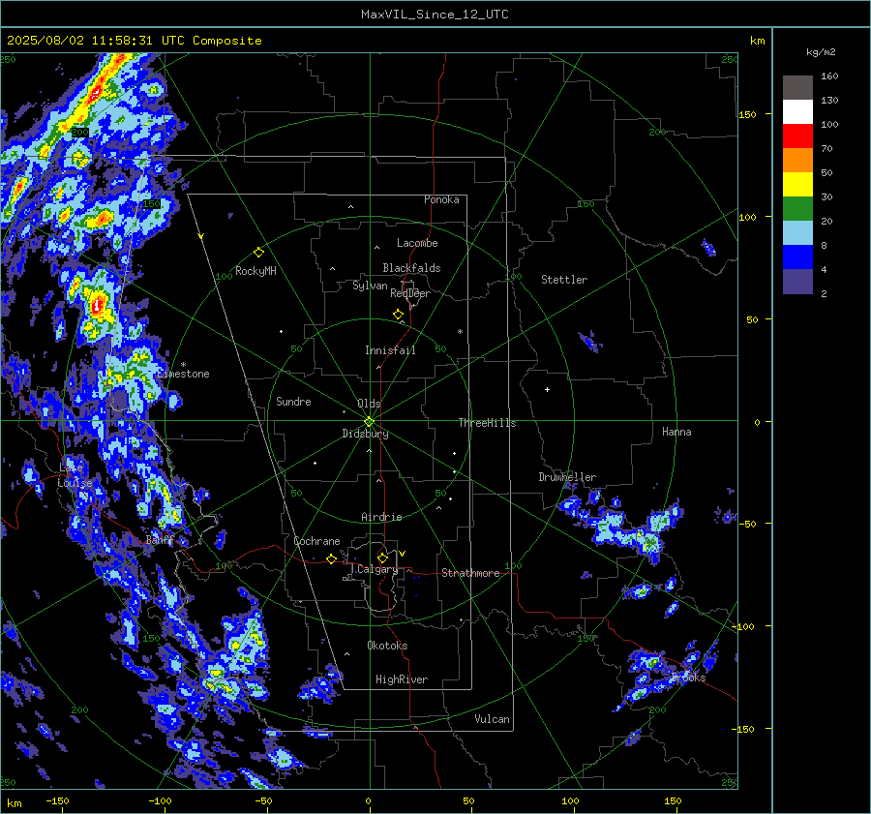
Task: Click the Hanna city label
Action: click(676, 432)
